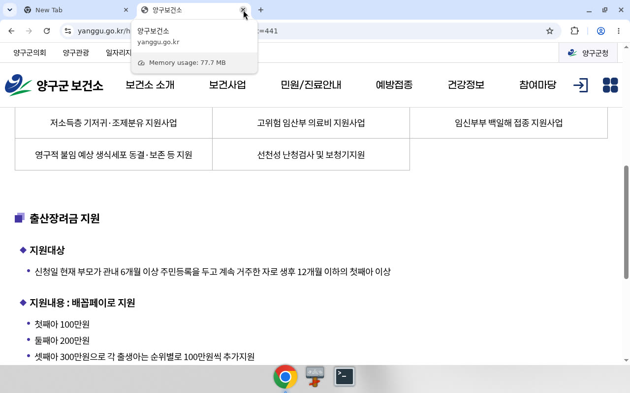Open the Chrome extensions puzzle icon

(x=574, y=31)
